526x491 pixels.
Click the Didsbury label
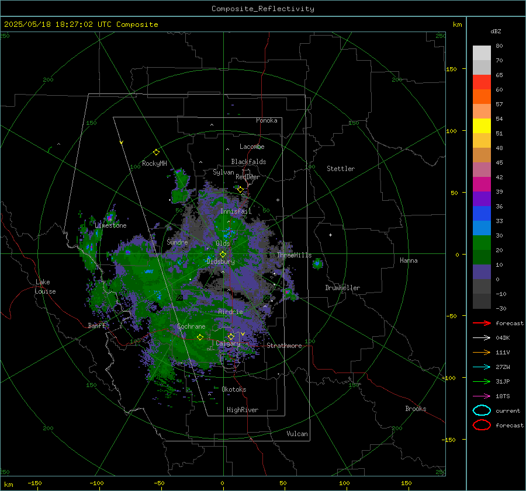[220, 262]
